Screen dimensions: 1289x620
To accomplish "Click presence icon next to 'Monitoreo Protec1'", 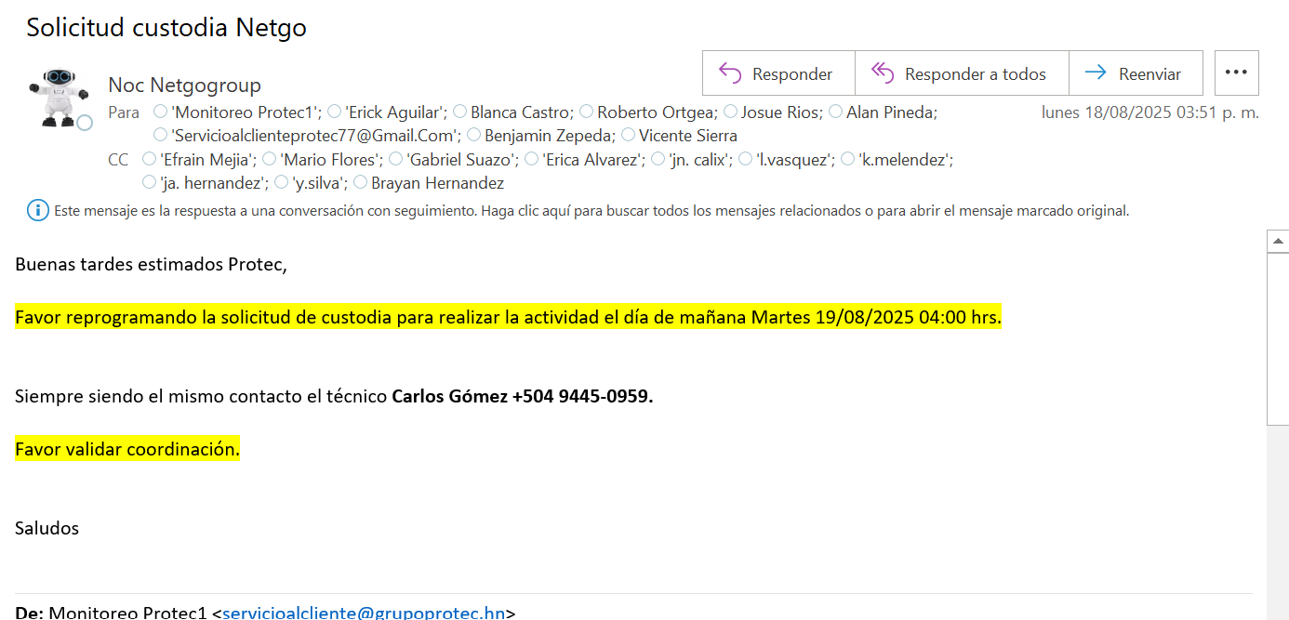I will tap(160, 112).
